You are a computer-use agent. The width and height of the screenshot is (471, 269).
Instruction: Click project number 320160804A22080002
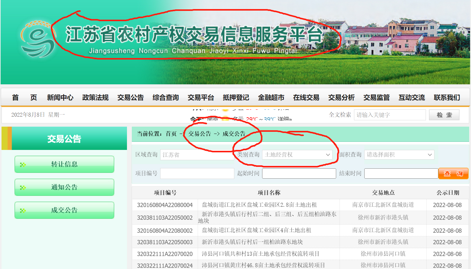165,230
